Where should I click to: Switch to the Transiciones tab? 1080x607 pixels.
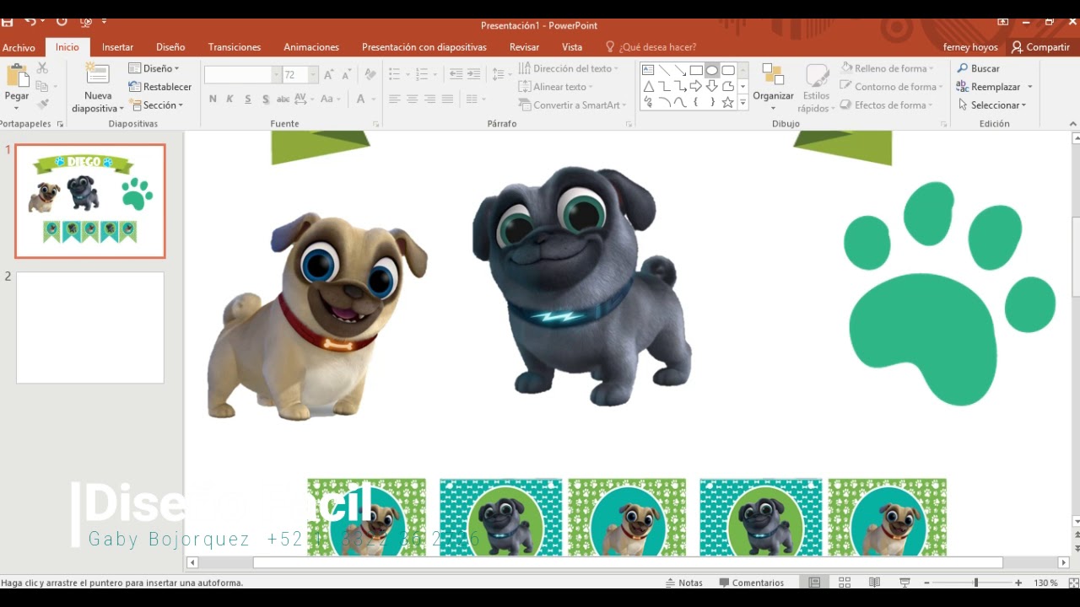(x=235, y=47)
